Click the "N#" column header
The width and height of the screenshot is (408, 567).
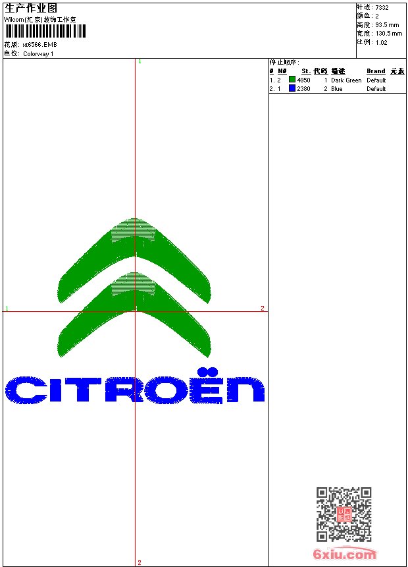[282, 71]
